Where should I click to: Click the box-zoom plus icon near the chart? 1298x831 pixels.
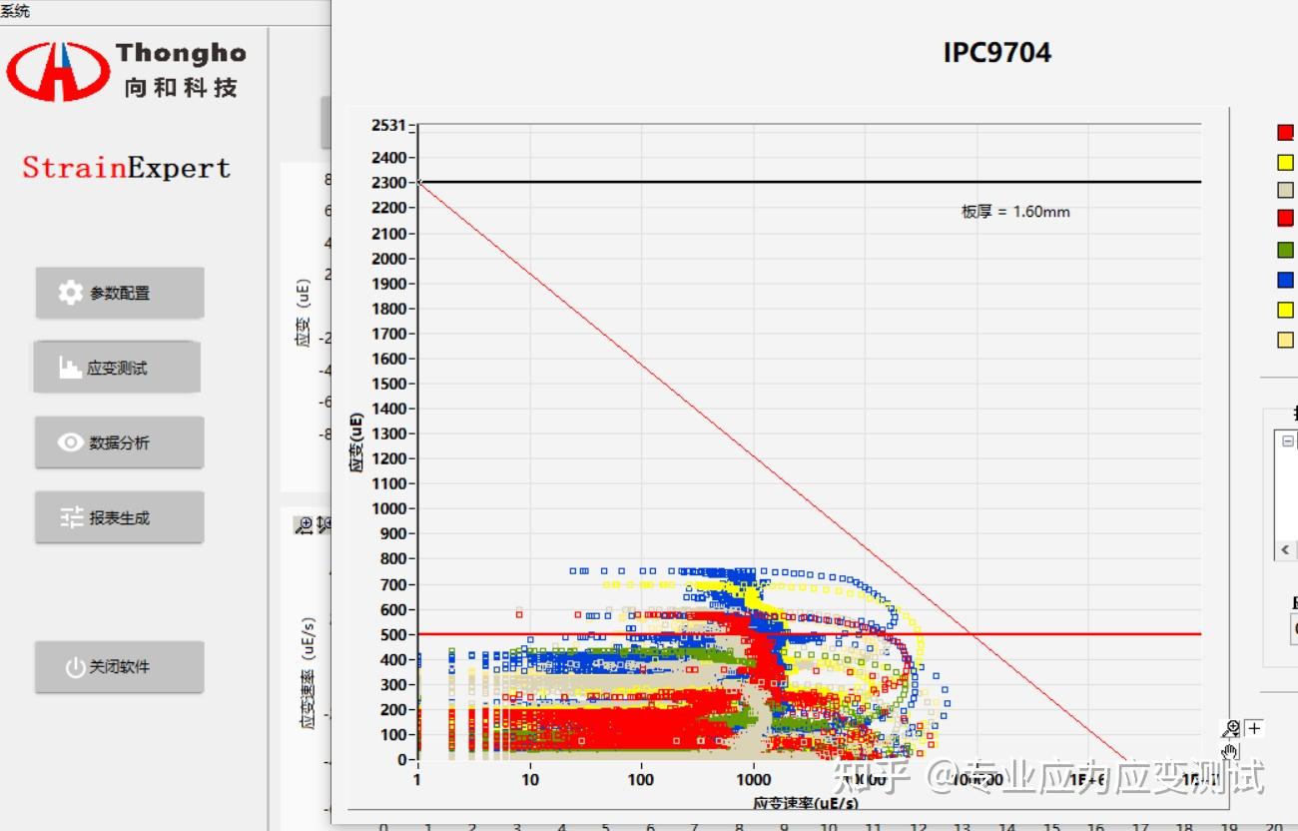tap(1254, 728)
